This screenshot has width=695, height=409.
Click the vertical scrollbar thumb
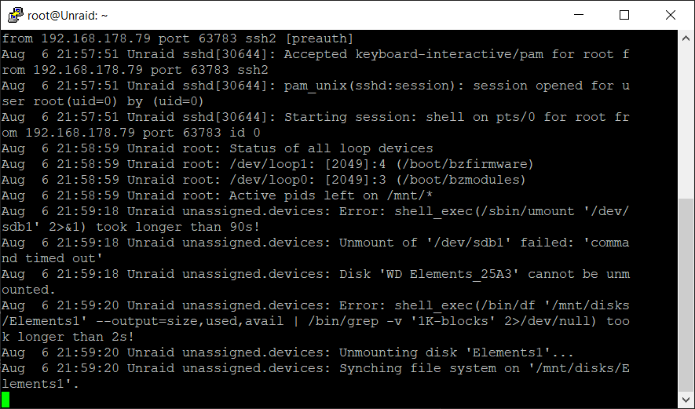click(686, 295)
